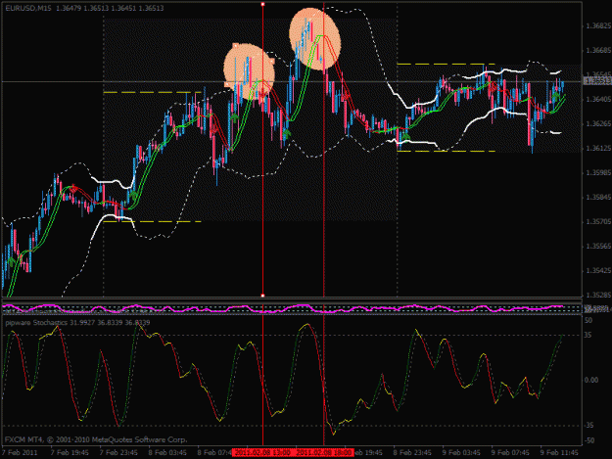The width and height of the screenshot is (612, 459).
Task: Grab the bottom handle of the left red vertical line
Action: pyautogui.click(x=262, y=296)
